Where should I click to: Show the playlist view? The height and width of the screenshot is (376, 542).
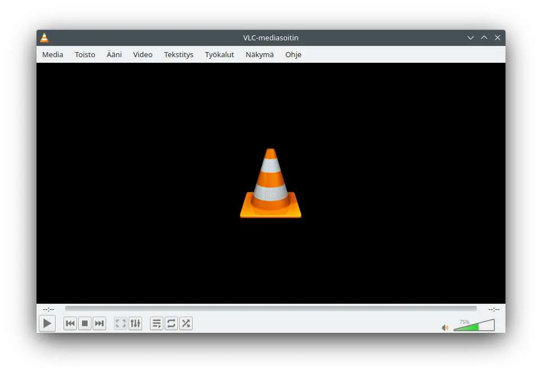coord(157,323)
